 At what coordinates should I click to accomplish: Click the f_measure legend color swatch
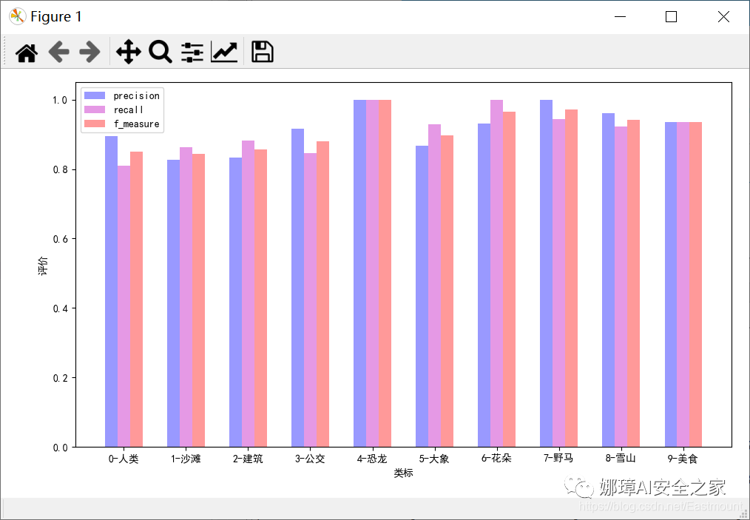coord(94,124)
